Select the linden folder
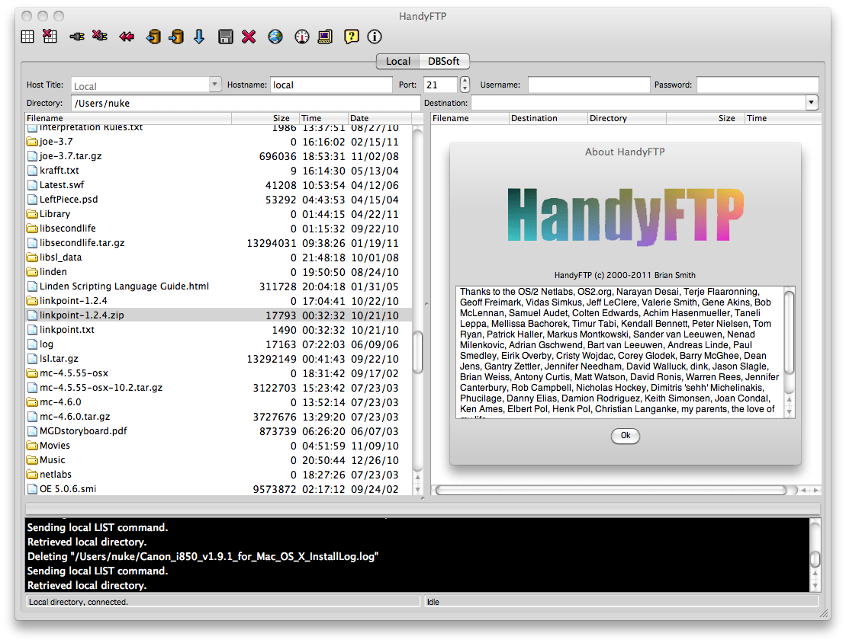Screen dimensions: 846x643 [x=53, y=272]
